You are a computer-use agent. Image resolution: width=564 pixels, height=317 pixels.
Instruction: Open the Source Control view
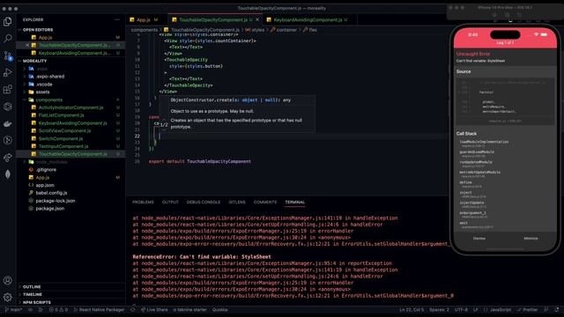[8, 55]
